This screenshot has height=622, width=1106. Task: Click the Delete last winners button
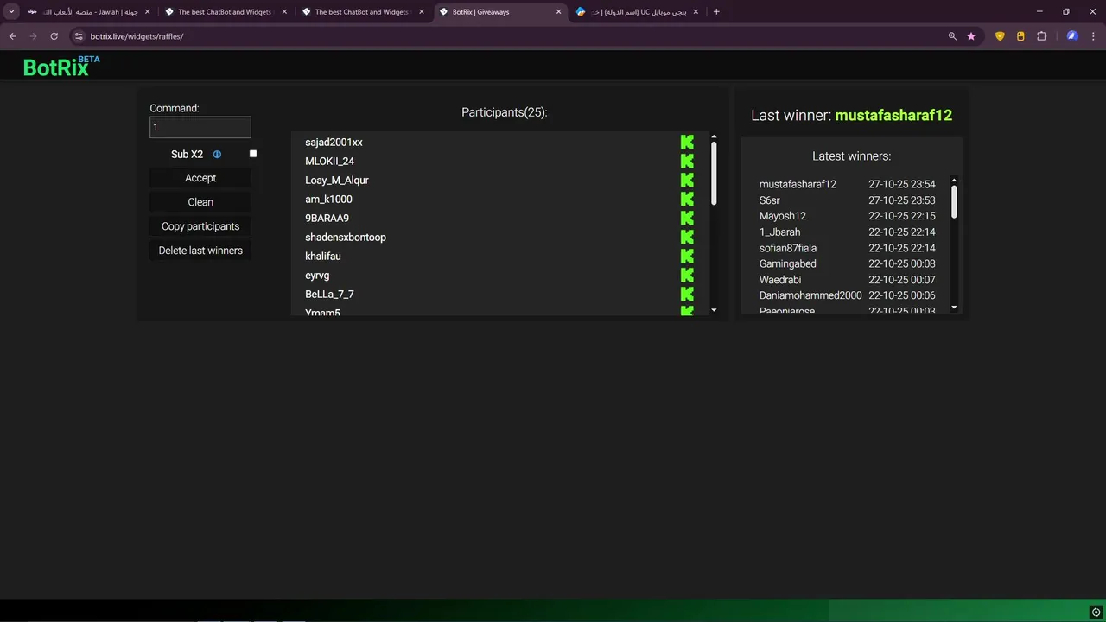(x=200, y=251)
